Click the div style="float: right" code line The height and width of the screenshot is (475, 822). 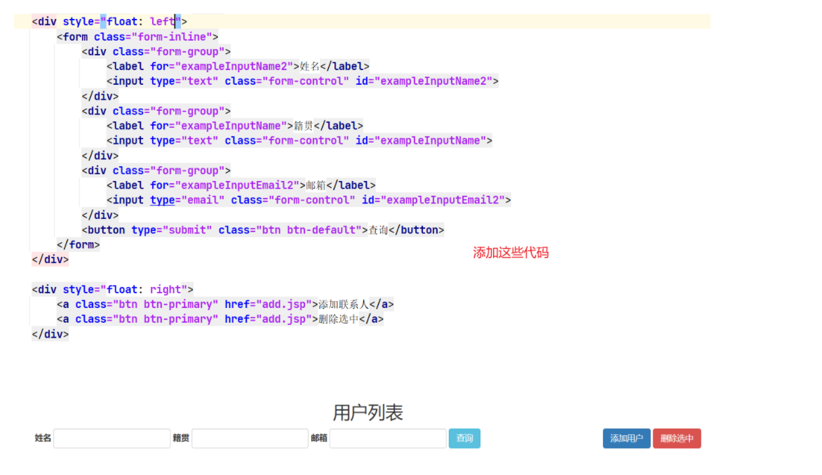point(112,289)
